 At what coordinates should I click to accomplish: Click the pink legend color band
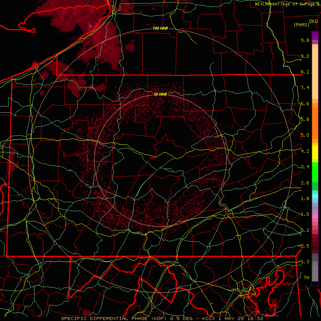(315, 216)
